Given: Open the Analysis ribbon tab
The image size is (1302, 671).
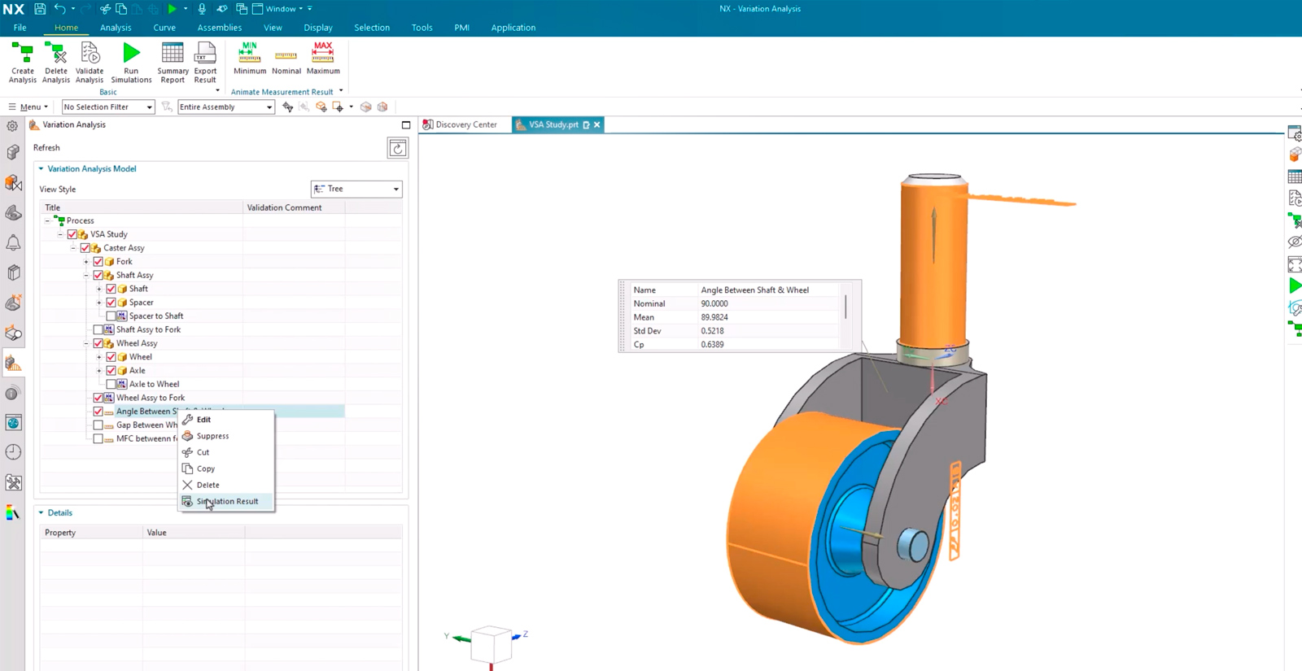Looking at the screenshot, I should pos(116,28).
